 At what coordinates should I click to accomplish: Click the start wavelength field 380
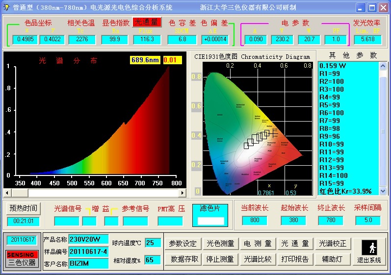[x=293, y=220]
